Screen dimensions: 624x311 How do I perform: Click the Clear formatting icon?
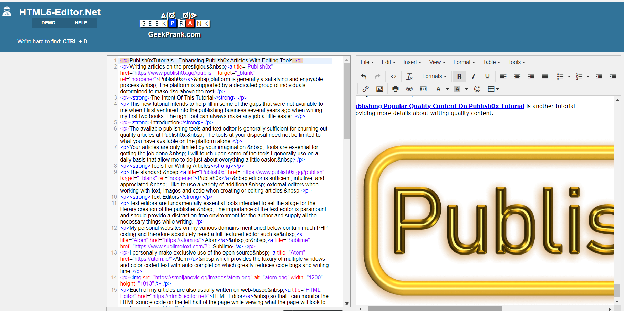click(x=409, y=76)
